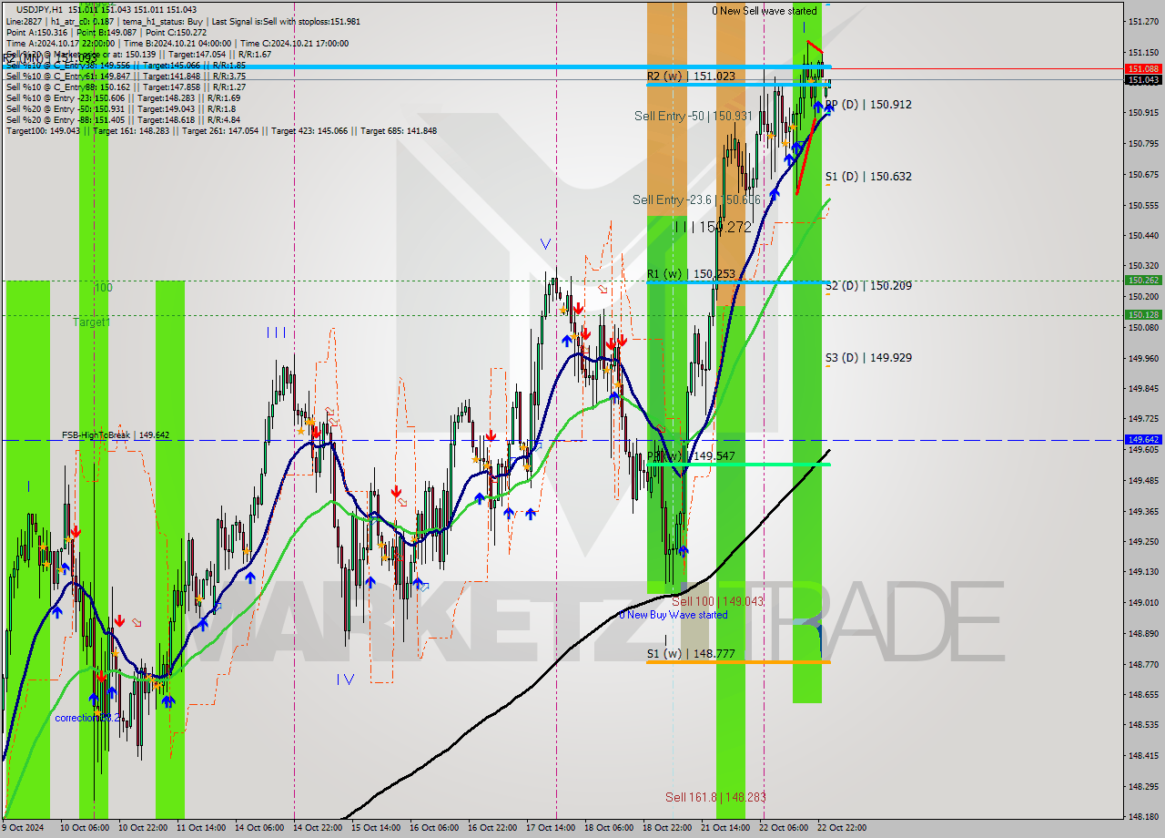The image size is (1165, 838).
Task: Select the 'S3 (D) | 149.929' label
Action: (868, 358)
